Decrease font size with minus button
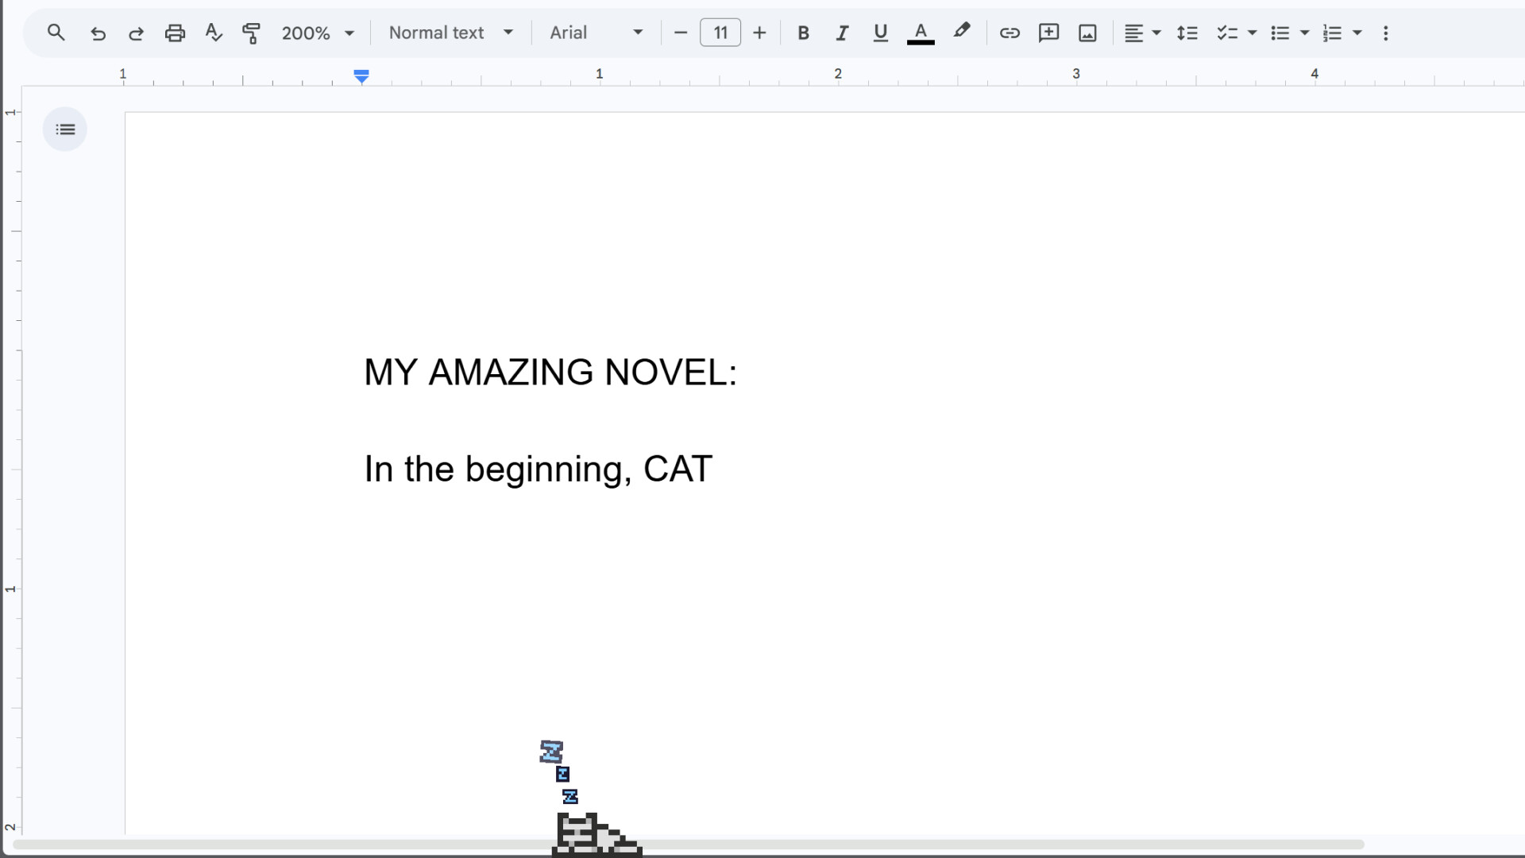Screen dimensions: 1525x858 pyautogui.click(x=680, y=33)
